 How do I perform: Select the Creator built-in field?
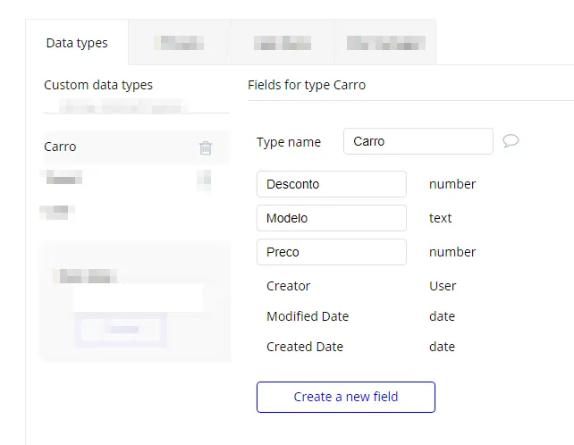289,286
